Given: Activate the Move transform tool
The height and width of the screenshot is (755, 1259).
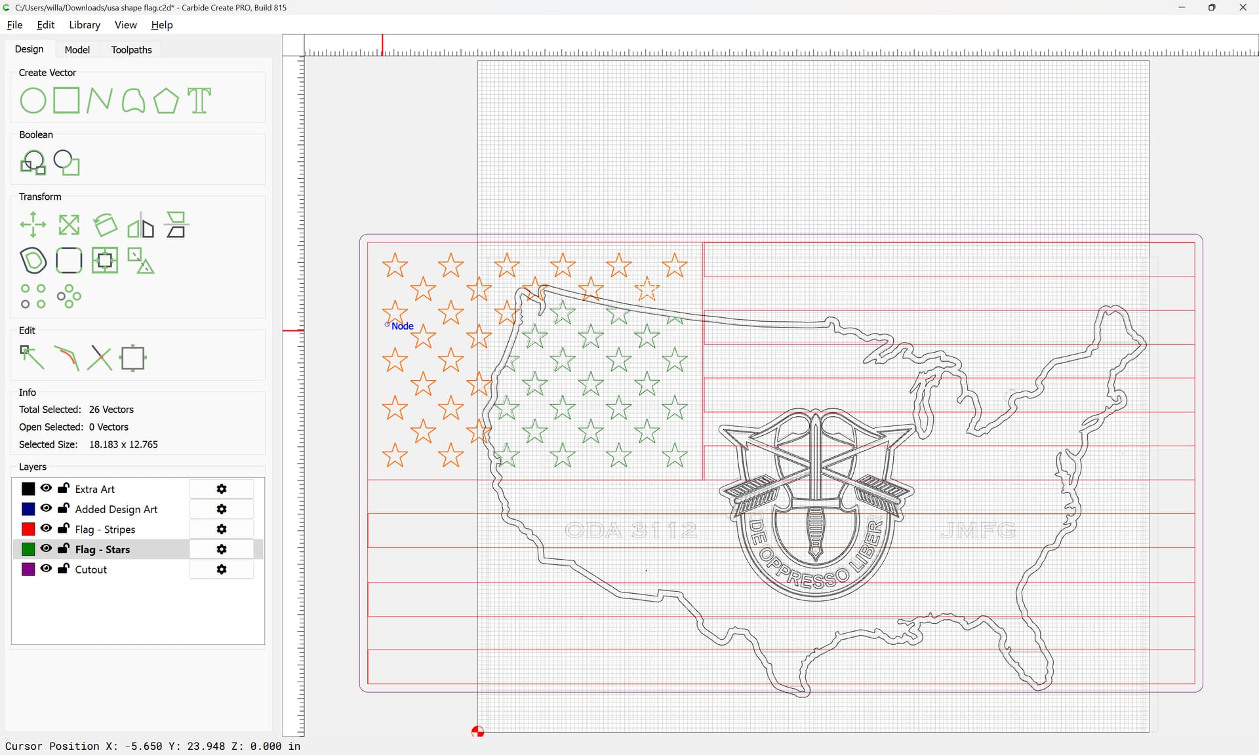Looking at the screenshot, I should (x=33, y=225).
